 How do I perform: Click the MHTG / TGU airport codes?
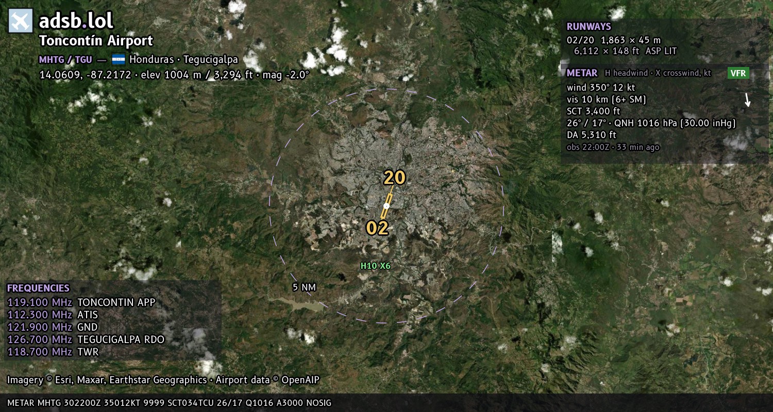pos(65,59)
